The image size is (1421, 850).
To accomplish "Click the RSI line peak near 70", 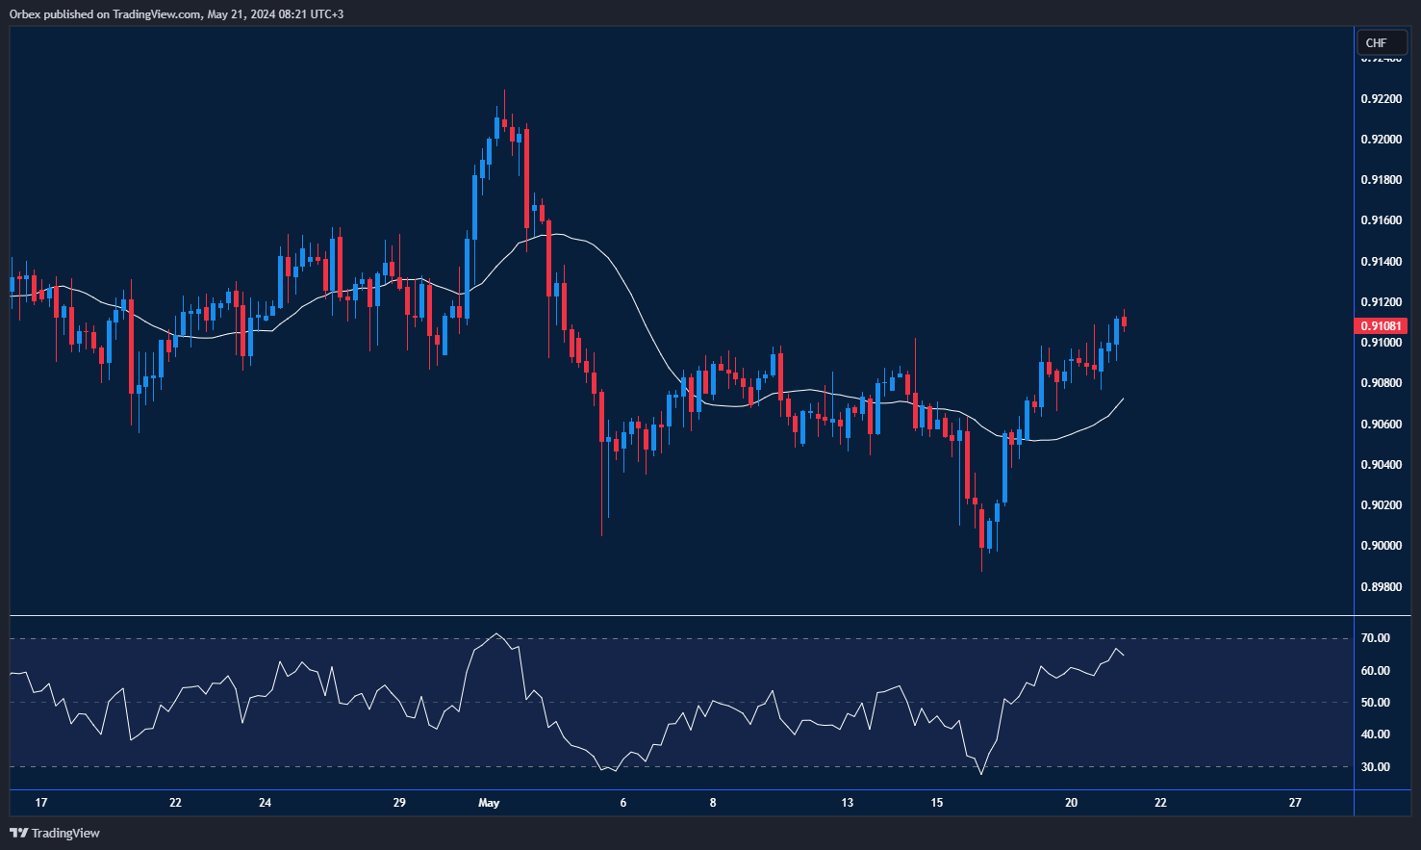I will click(x=495, y=633).
